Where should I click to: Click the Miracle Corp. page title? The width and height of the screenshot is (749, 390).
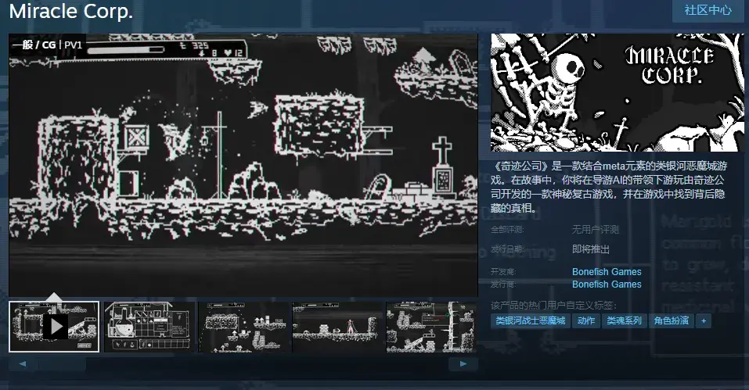pos(70,12)
